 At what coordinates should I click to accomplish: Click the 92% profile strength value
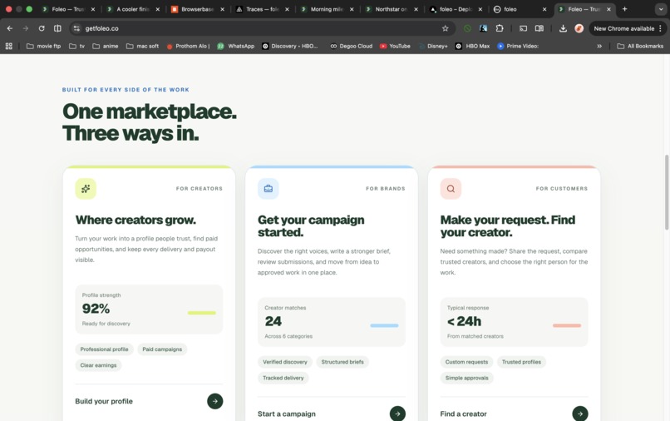tap(96, 309)
